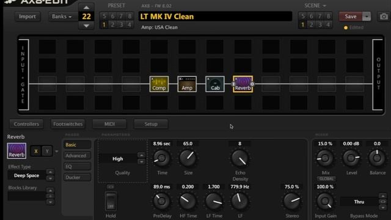The height and width of the screenshot is (220, 391).
Task: Select the Cab block in the grid
Action: point(215,84)
